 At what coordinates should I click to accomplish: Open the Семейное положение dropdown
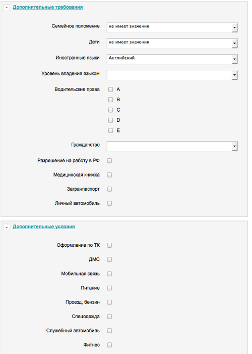point(172,27)
